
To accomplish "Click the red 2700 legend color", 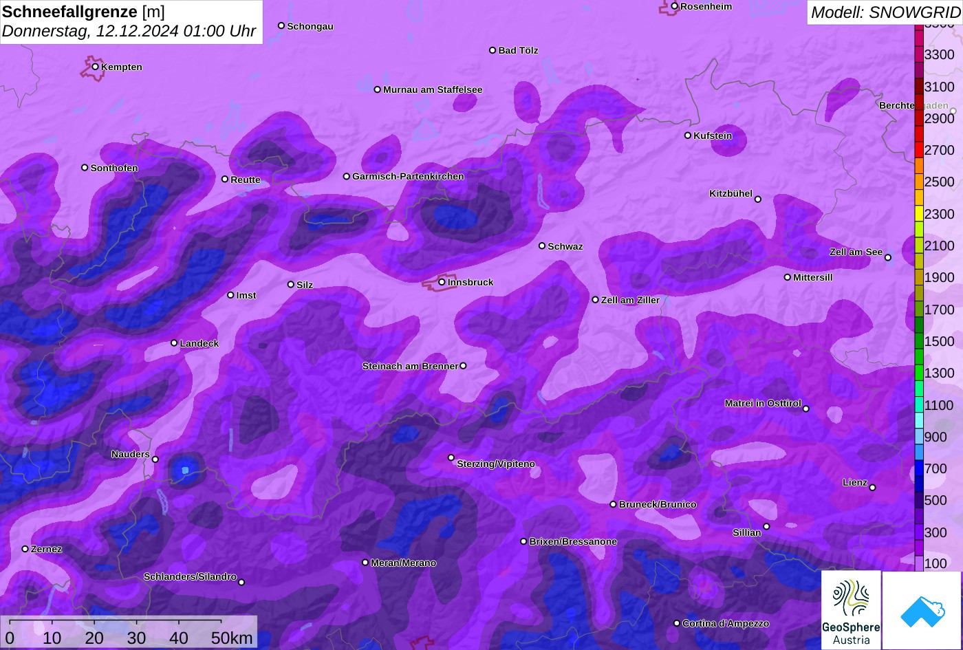I will point(919,150).
